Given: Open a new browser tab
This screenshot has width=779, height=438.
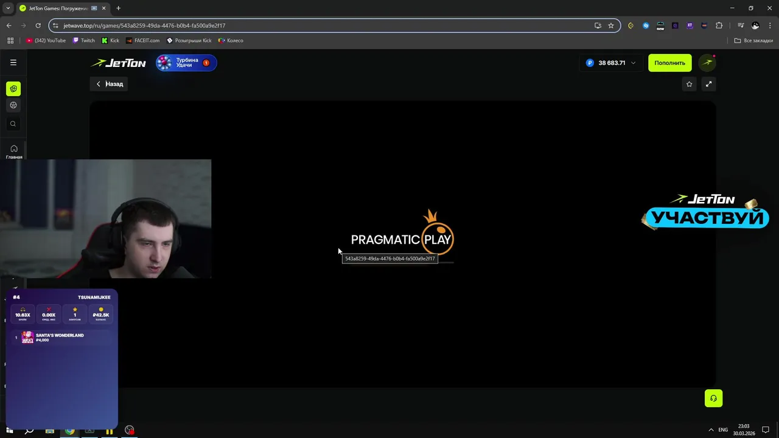Looking at the screenshot, I should pyautogui.click(x=118, y=9).
